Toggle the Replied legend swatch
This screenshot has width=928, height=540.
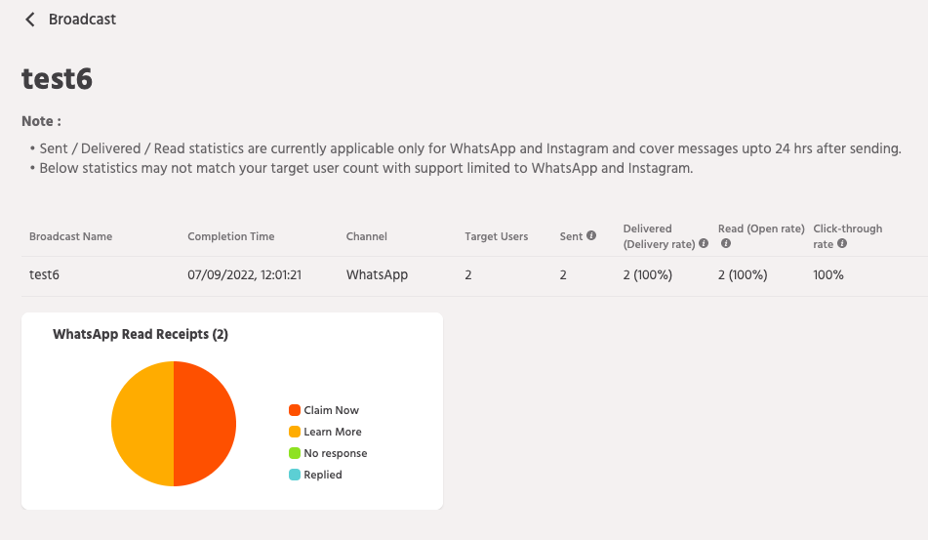pyautogui.click(x=294, y=475)
